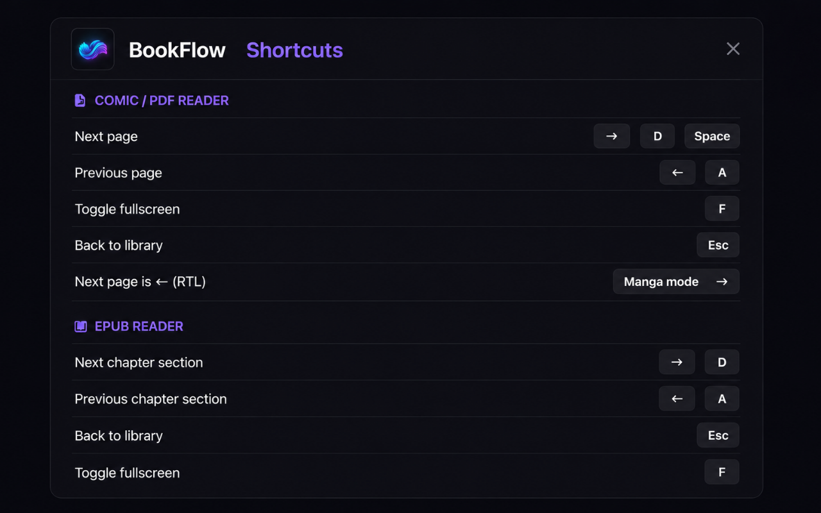Close the Shortcuts dialog with the X

[733, 49]
